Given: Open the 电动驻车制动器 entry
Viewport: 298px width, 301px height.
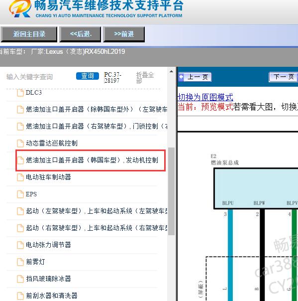Looking at the screenshot, I should point(48,177).
